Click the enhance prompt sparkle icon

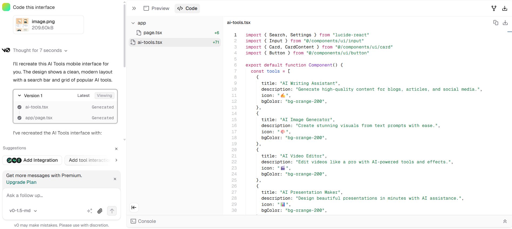tap(90, 211)
